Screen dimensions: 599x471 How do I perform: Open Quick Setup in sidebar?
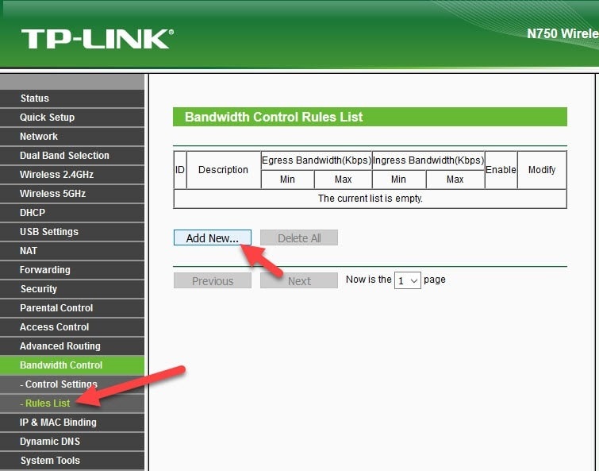[x=48, y=118]
